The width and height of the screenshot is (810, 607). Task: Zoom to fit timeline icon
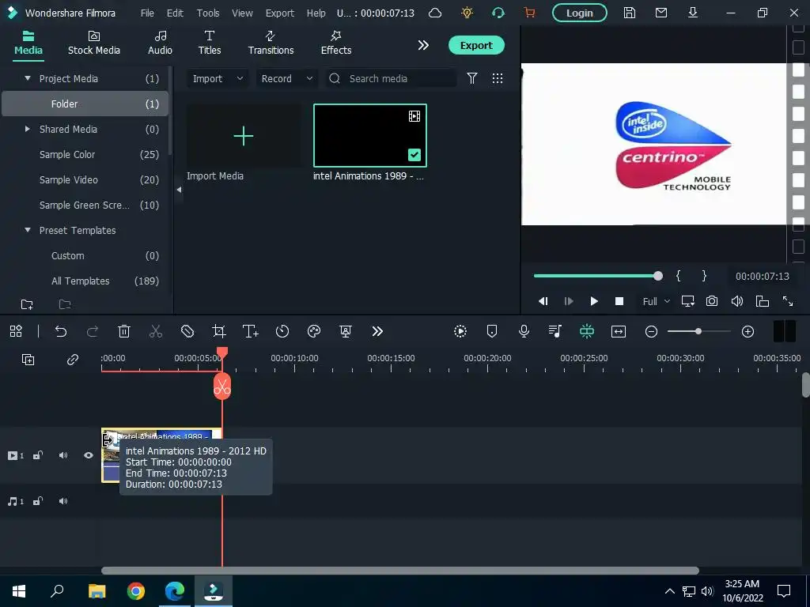coord(619,331)
